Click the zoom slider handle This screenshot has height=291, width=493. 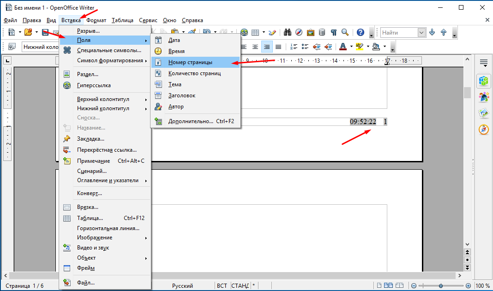[441, 285]
